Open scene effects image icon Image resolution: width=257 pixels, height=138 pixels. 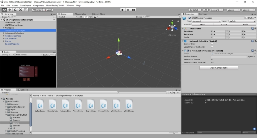(x=95, y=17)
